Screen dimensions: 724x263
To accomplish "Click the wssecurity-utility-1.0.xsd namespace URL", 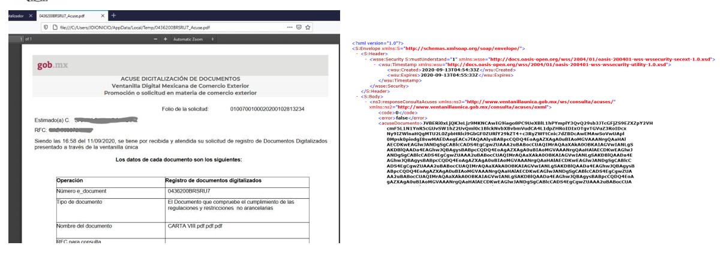I will 558,65.
